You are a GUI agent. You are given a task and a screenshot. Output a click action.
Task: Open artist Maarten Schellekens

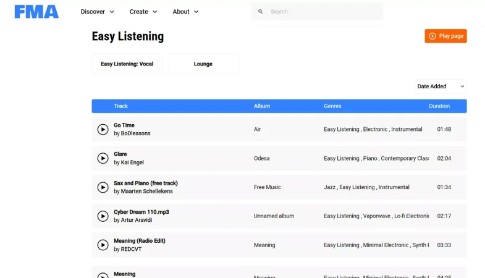pos(146,191)
